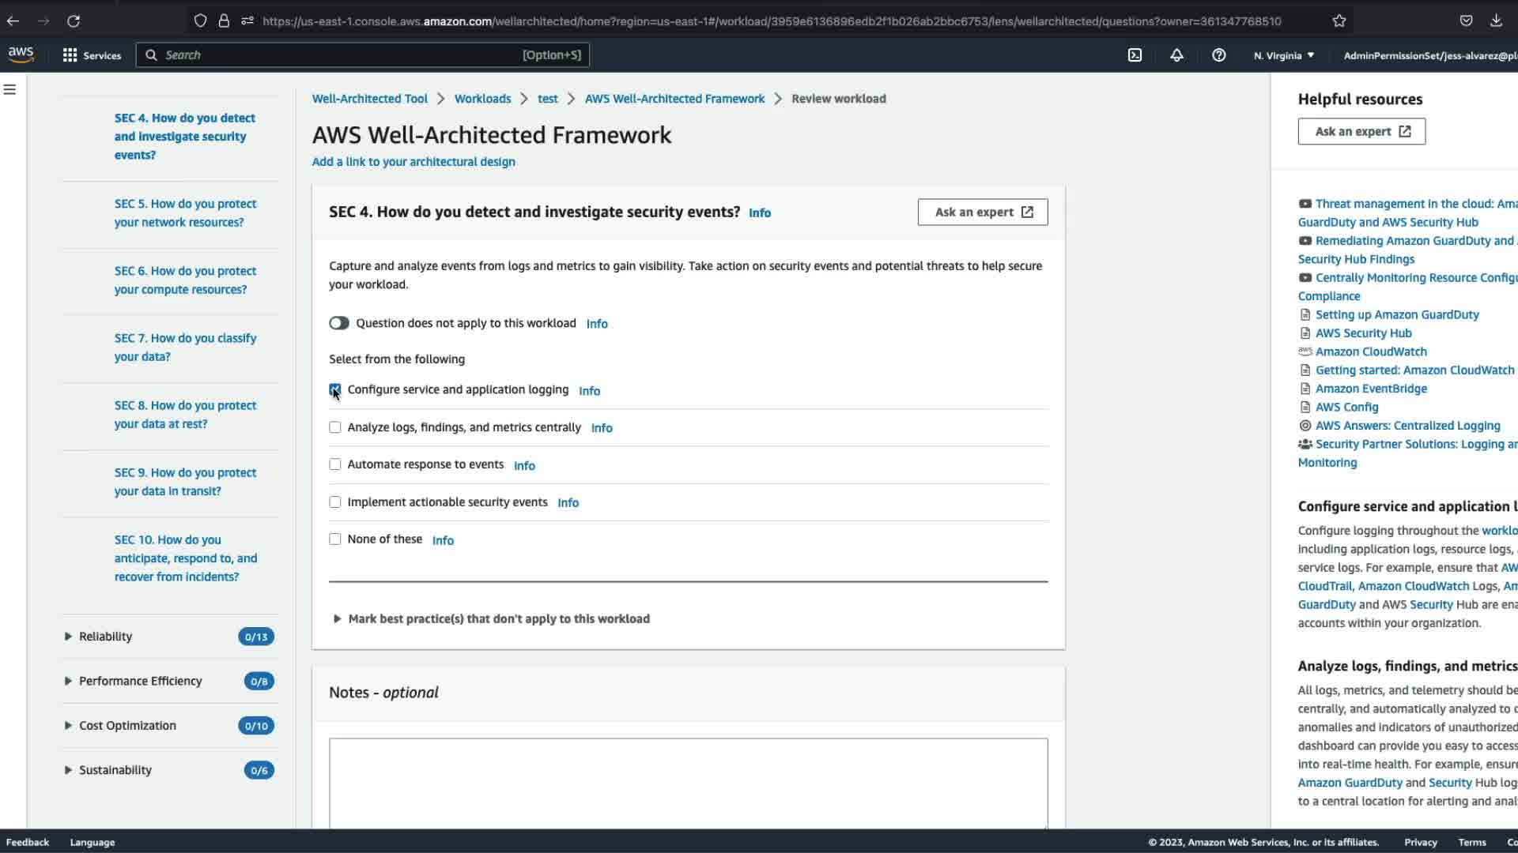This screenshot has width=1518, height=853.
Task: Navigate to Workloads breadcrumb
Action: [x=482, y=99]
